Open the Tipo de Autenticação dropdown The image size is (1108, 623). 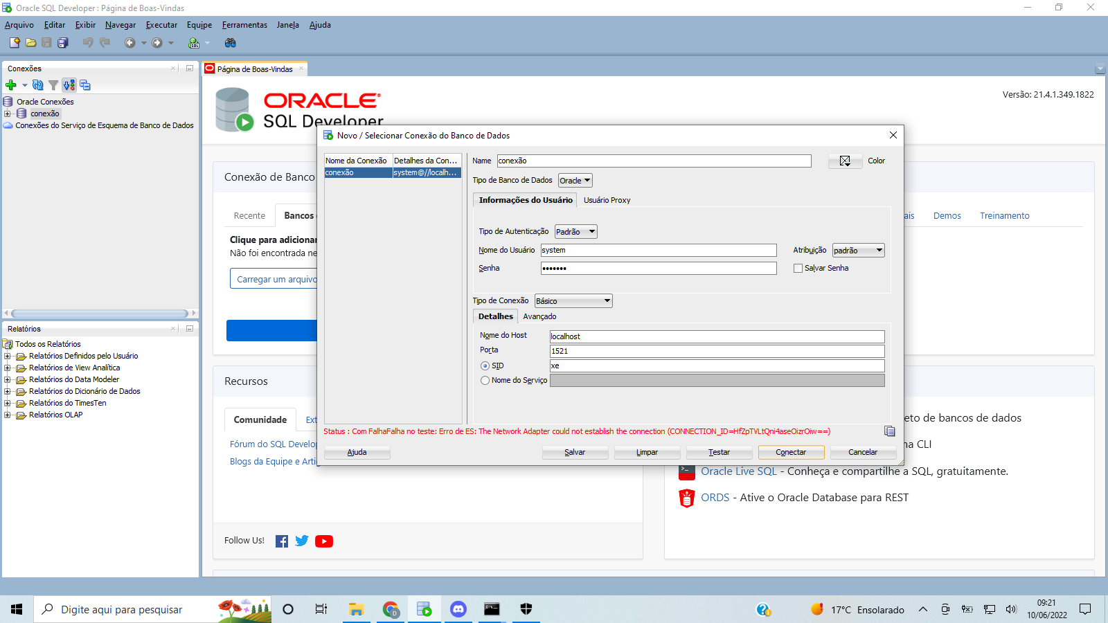(x=575, y=232)
